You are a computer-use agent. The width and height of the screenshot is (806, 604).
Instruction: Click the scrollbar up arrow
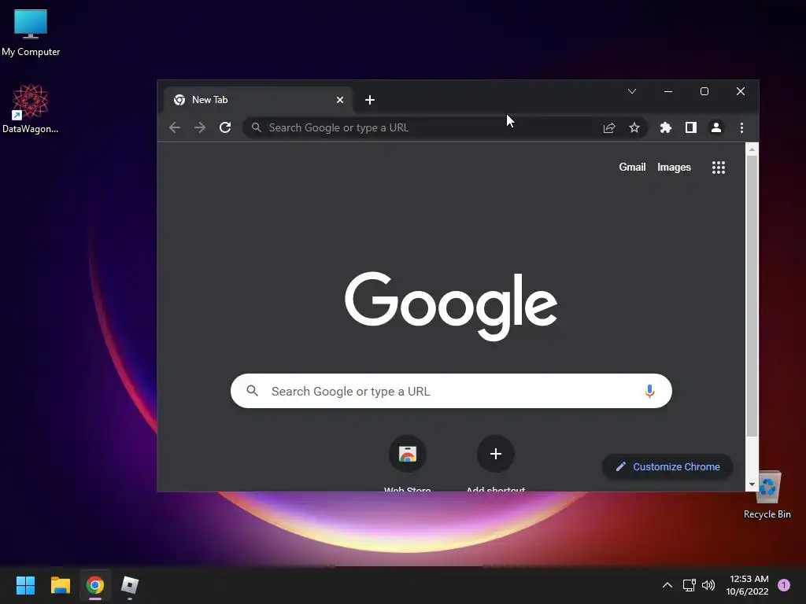(x=752, y=150)
